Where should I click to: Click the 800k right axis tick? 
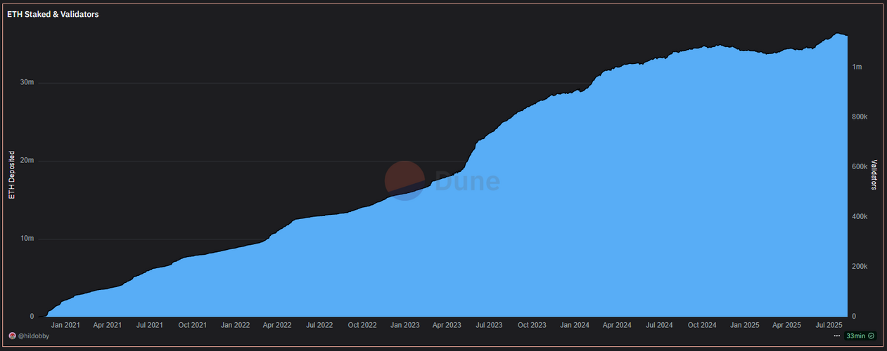(x=860, y=117)
